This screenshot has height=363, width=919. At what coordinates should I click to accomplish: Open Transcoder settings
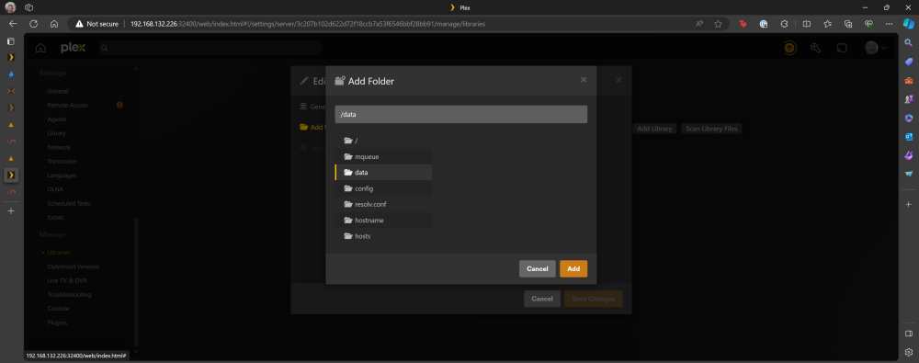tap(62, 161)
